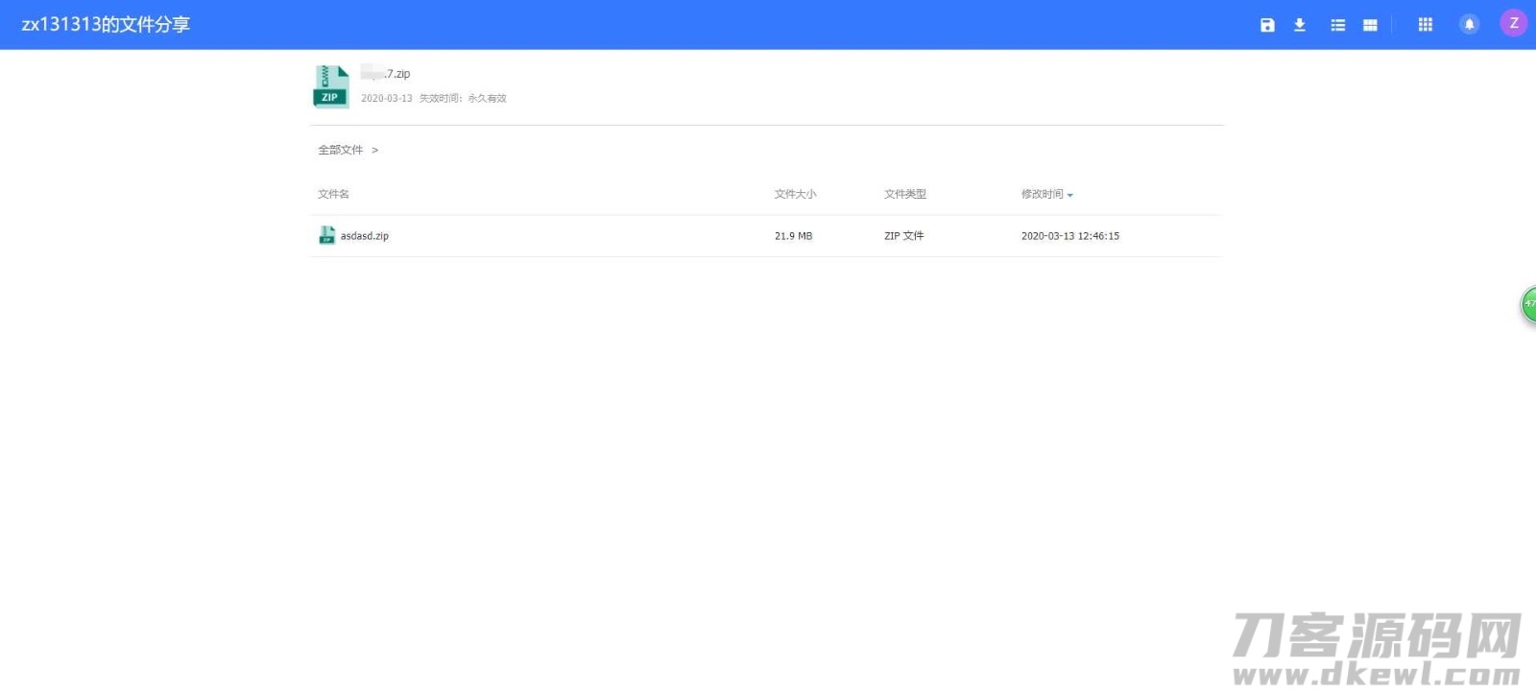Click the green floating badge at right edge
The width and height of the screenshot is (1536, 692).
coord(1527,304)
